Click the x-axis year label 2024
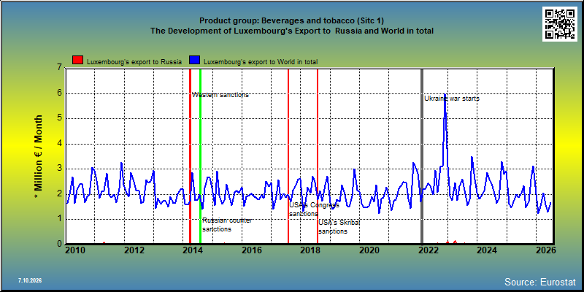This screenshot has height=292, width=584. point(487,250)
